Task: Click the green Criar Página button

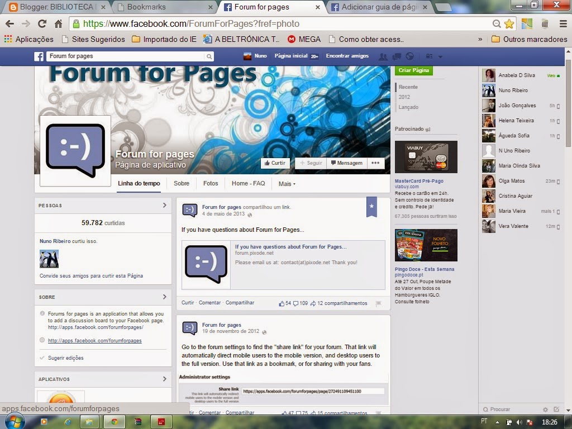Action: pyautogui.click(x=414, y=70)
